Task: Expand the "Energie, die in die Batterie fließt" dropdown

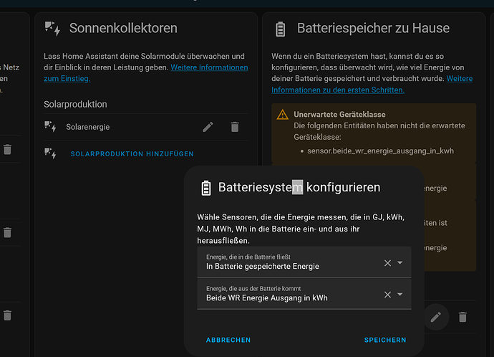Action: coord(400,263)
